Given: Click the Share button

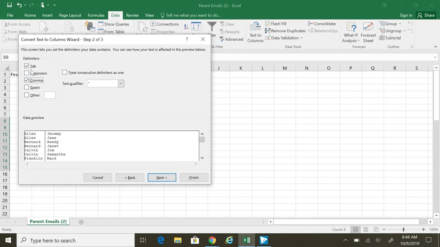Looking at the screenshot, I should (426, 15).
